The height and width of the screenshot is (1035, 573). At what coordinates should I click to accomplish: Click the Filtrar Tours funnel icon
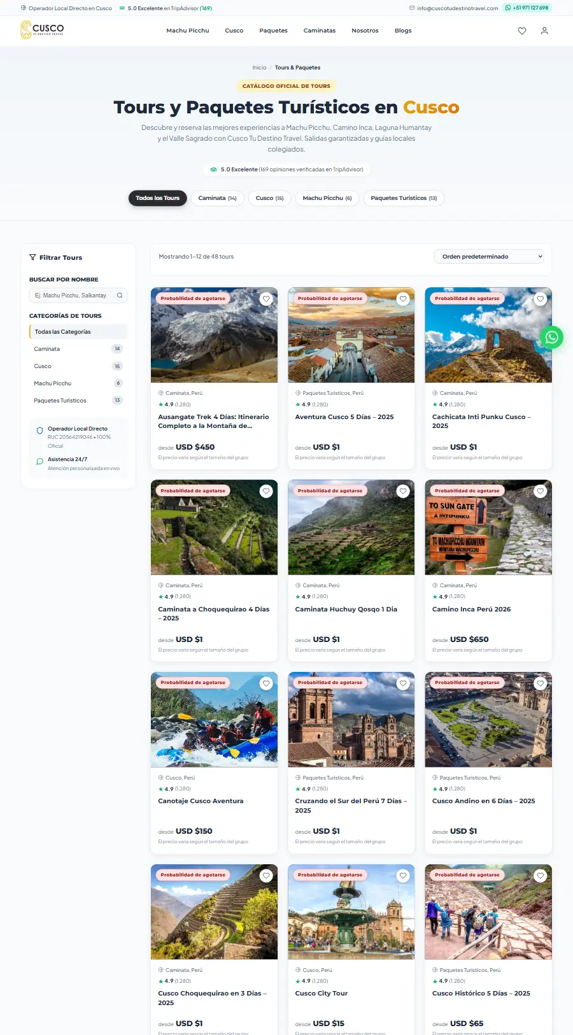coord(32,257)
